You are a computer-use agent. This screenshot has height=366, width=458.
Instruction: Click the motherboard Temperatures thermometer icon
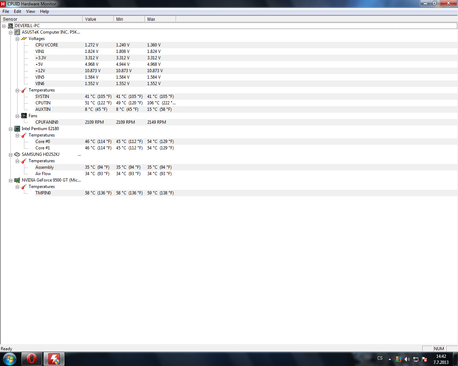[x=24, y=90]
